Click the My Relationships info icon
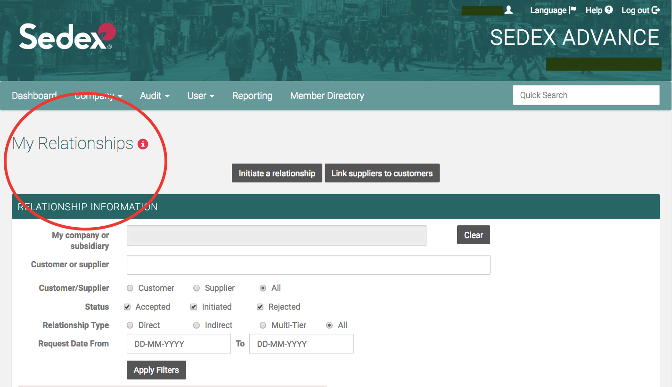This screenshot has width=672, height=387. [x=143, y=144]
